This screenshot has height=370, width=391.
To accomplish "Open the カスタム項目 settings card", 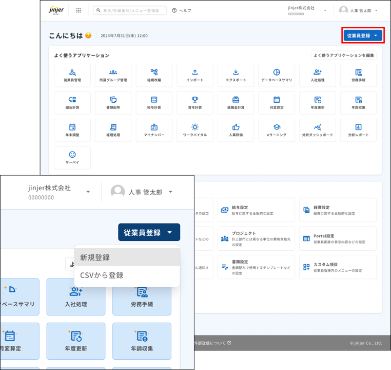I will click(x=338, y=267).
